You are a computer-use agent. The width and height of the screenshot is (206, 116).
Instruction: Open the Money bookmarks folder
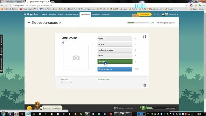(x=124, y=9)
